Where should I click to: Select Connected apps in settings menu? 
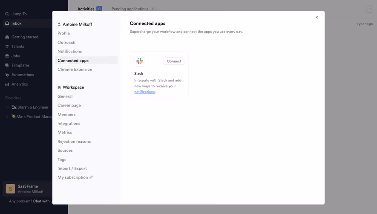[86, 61]
